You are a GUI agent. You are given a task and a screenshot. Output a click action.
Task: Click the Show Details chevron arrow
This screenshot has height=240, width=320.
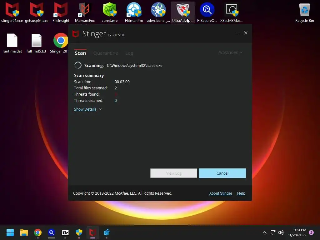100,109
